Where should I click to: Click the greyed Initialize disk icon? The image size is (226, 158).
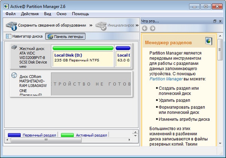tap(101, 26)
